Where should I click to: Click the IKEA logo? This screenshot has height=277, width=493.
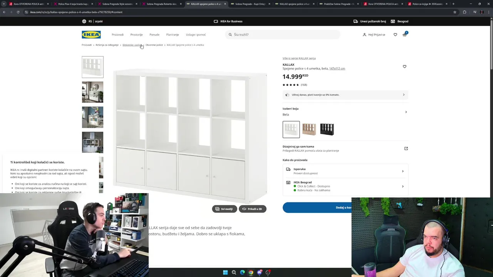(x=91, y=35)
